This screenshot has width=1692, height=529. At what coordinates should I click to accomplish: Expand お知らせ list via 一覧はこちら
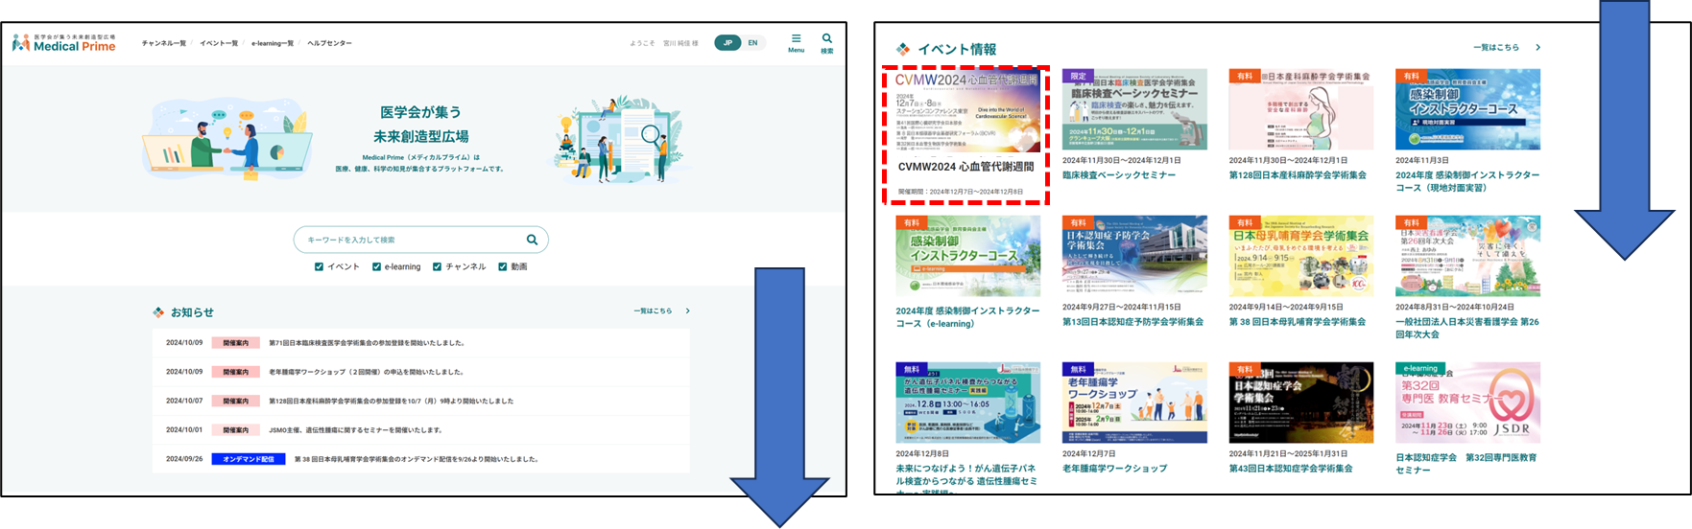pos(660,311)
